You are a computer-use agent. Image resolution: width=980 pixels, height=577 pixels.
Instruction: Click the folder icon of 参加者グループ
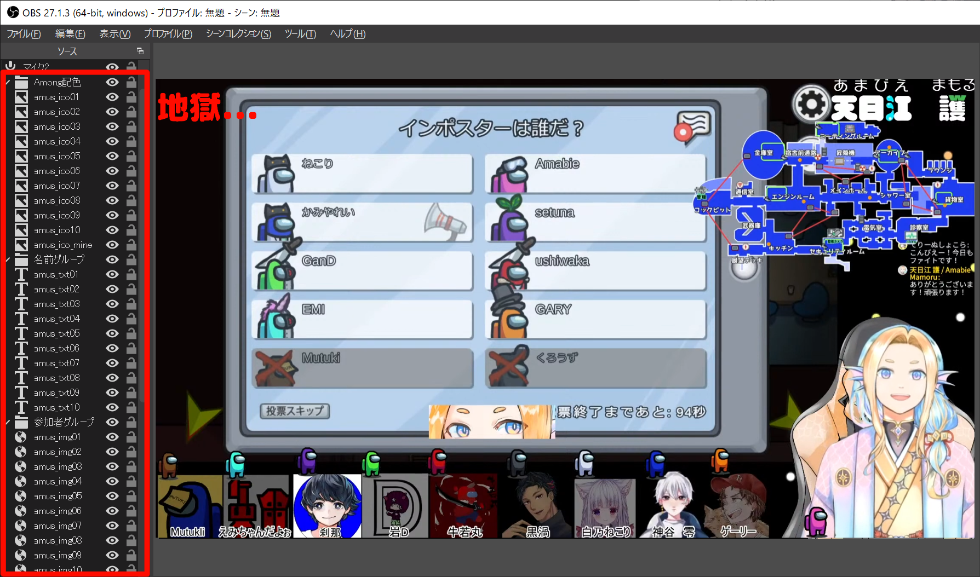[x=21, y=422]
